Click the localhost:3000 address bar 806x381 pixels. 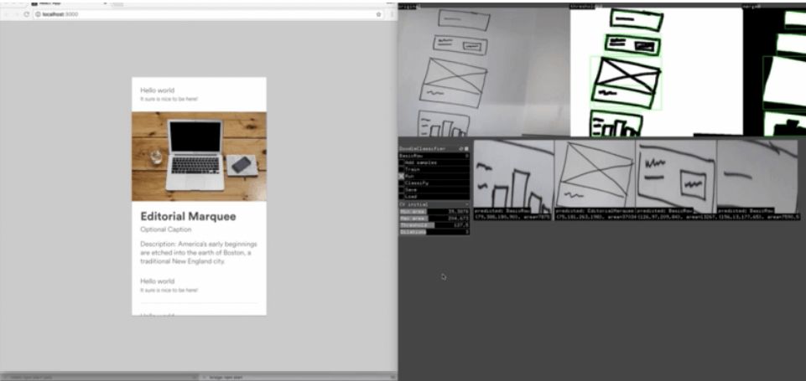coord(209,14)
